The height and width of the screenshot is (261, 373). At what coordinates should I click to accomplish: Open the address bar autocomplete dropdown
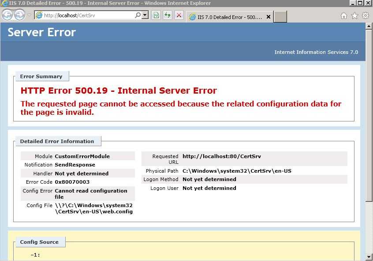(x=145, y=15)
